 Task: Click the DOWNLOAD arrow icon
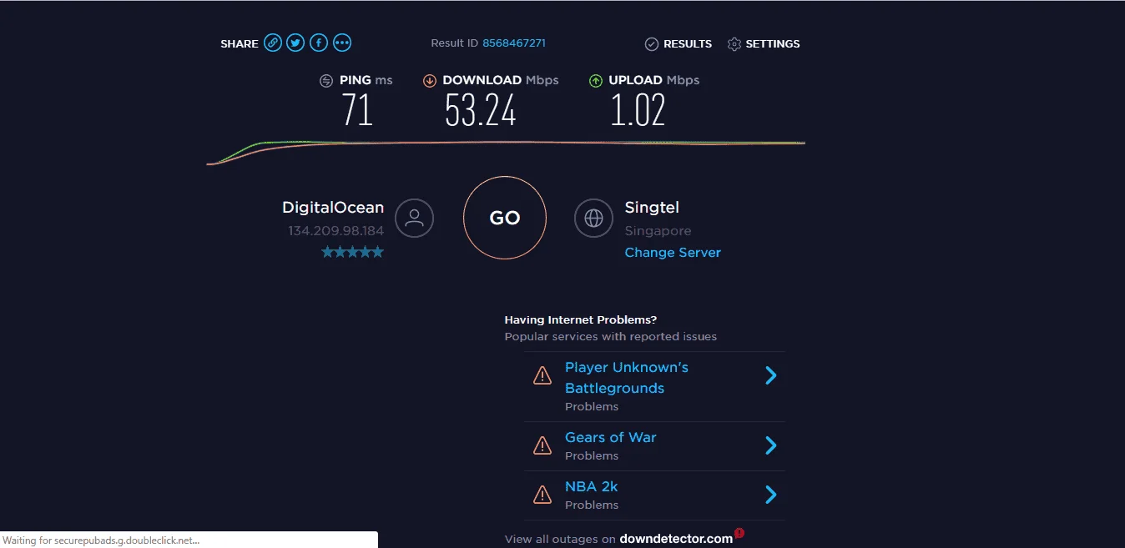pyautogui.click(x=430, y=81)
